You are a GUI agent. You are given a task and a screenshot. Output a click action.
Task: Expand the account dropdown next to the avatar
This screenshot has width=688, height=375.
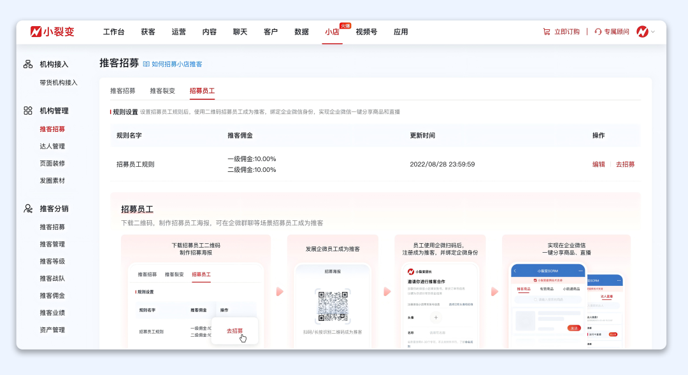coord(654,31)
